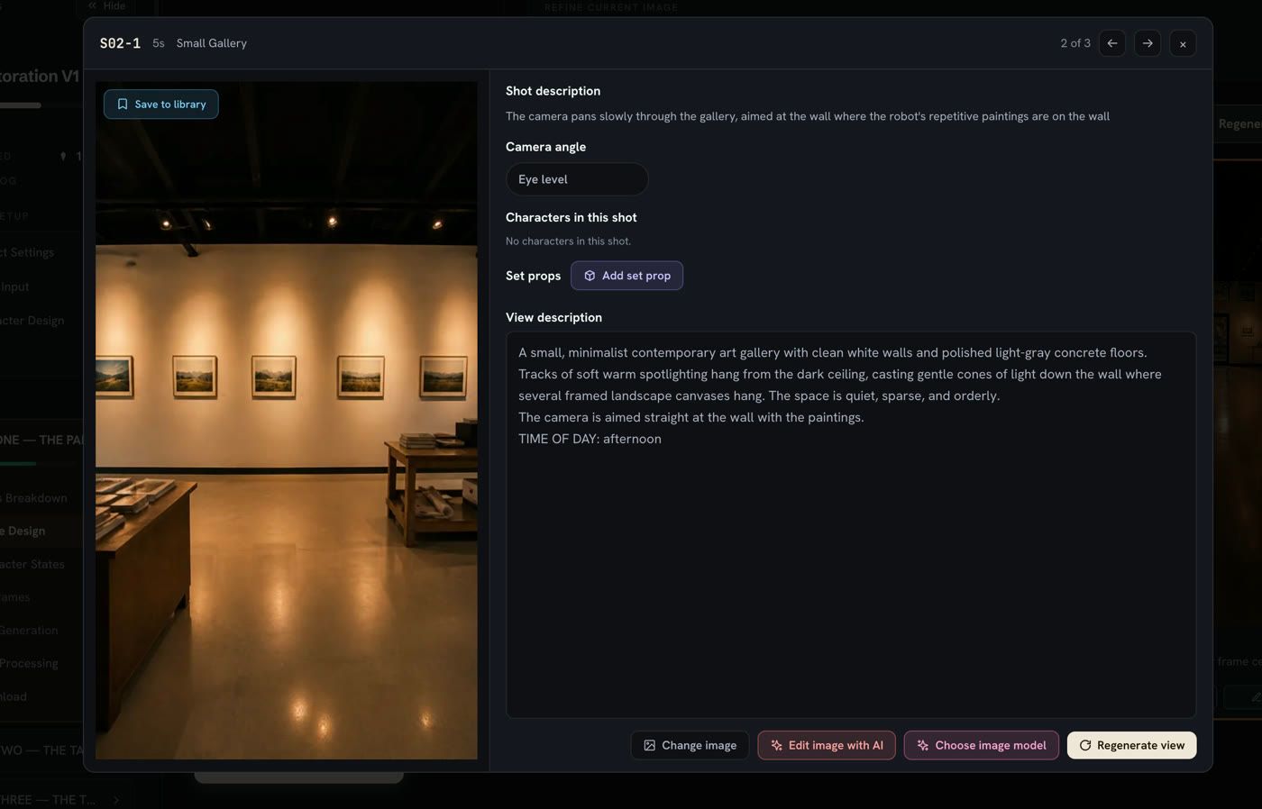
Task: Add a set prop
Action: point(626,276)
